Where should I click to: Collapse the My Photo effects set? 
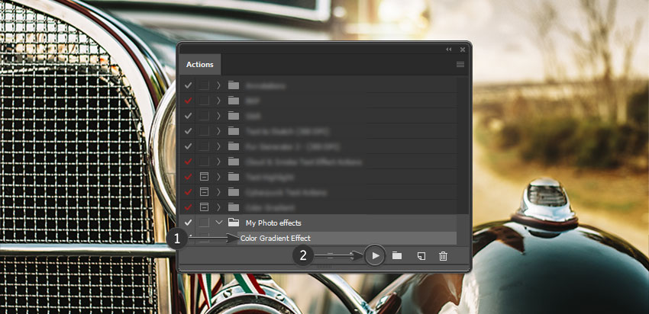[219, 223]
